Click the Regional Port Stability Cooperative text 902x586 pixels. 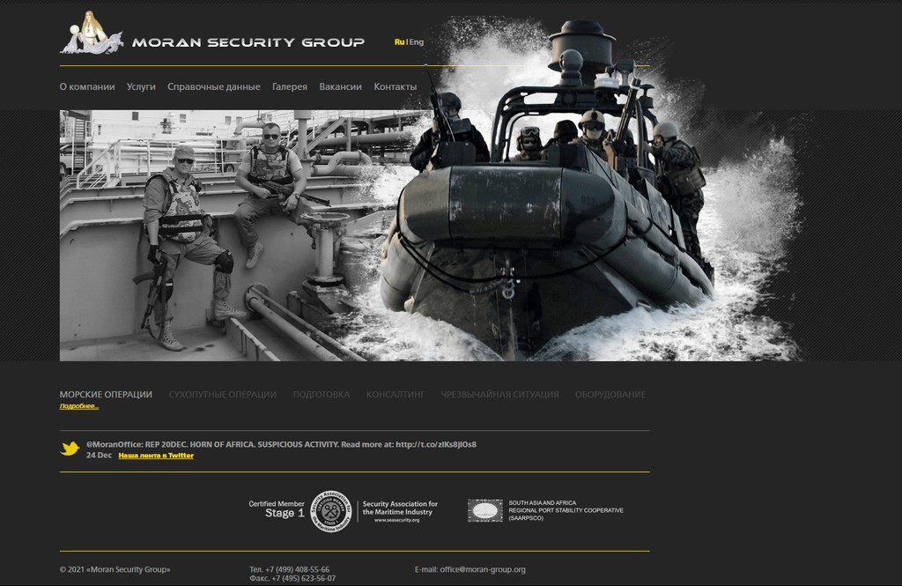point(566,510)
